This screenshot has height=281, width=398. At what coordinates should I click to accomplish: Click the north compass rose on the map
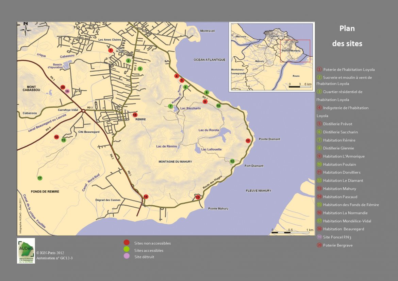pyautogui.click(x=25, y=29)
